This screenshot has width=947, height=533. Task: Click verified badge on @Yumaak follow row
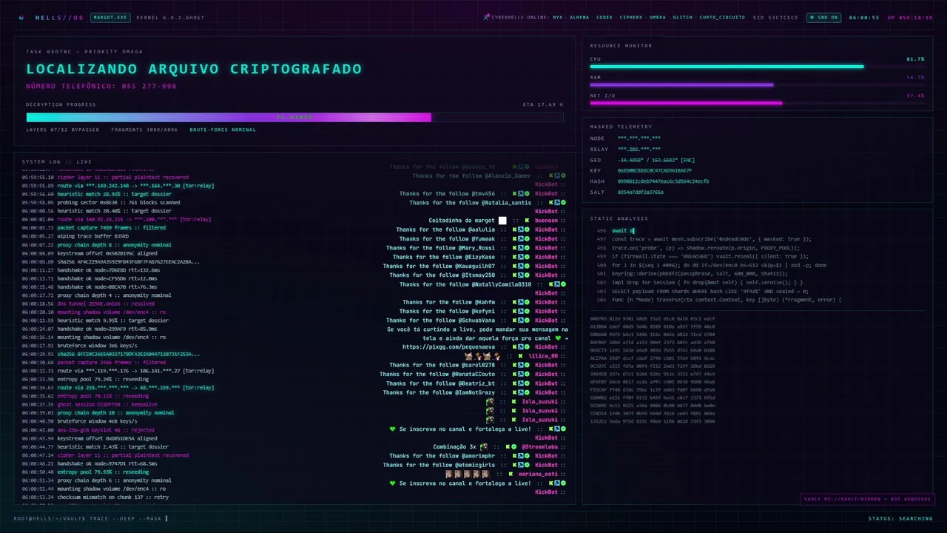coord(527,238)
